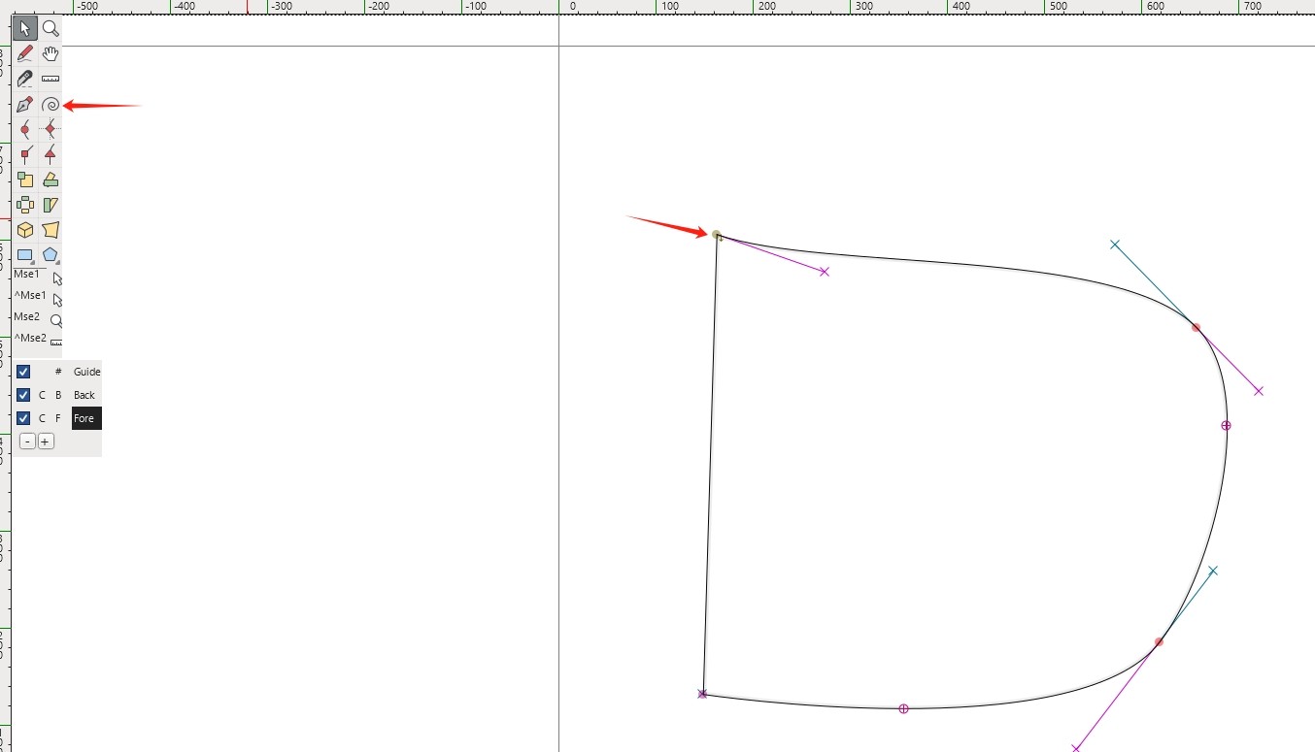Select extremum point on right edge
The image size is (1315, 752).
(1226, 426)
